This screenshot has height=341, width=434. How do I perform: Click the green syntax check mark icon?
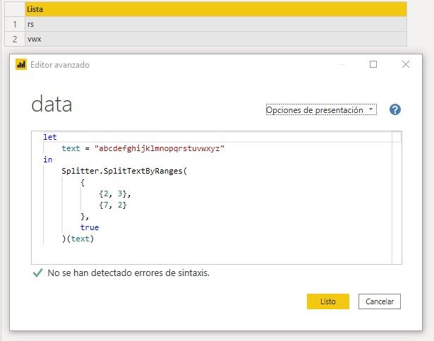[x=37, y=273]
